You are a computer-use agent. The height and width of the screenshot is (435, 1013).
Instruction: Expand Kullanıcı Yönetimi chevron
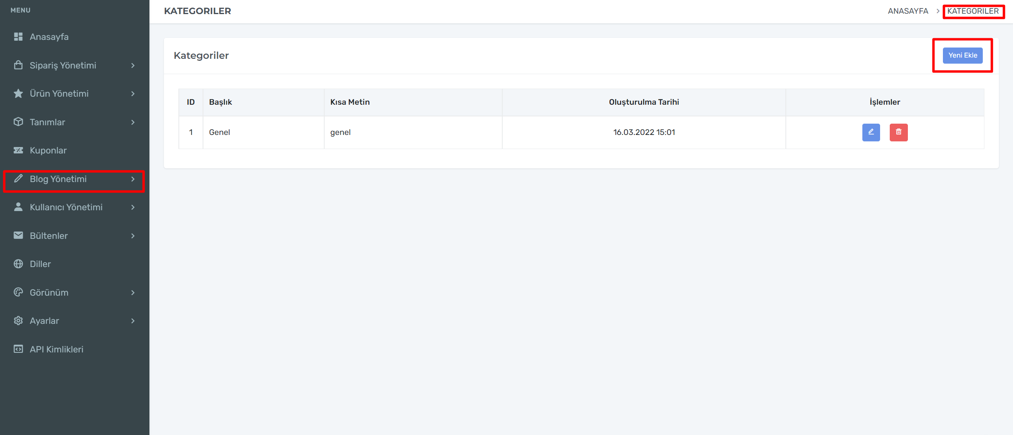click(x=133, y=207)
